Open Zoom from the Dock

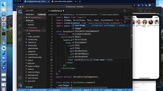(x=4, y=58)
